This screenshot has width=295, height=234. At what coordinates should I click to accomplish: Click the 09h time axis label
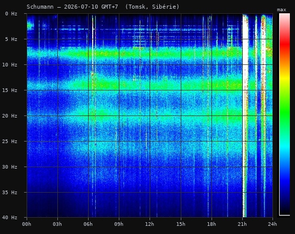tap(119, 224)
